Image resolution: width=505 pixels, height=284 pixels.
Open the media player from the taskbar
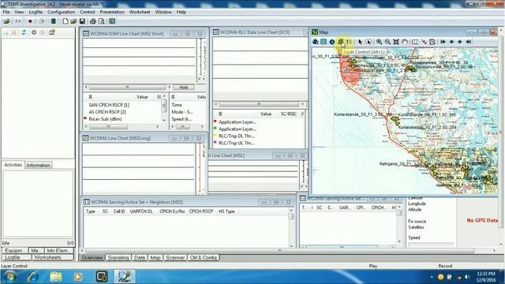point(78,276)
